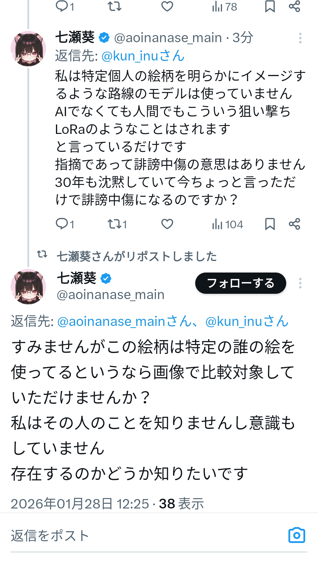Like the 3分 reply by 七瀬葵

(167, 224)
